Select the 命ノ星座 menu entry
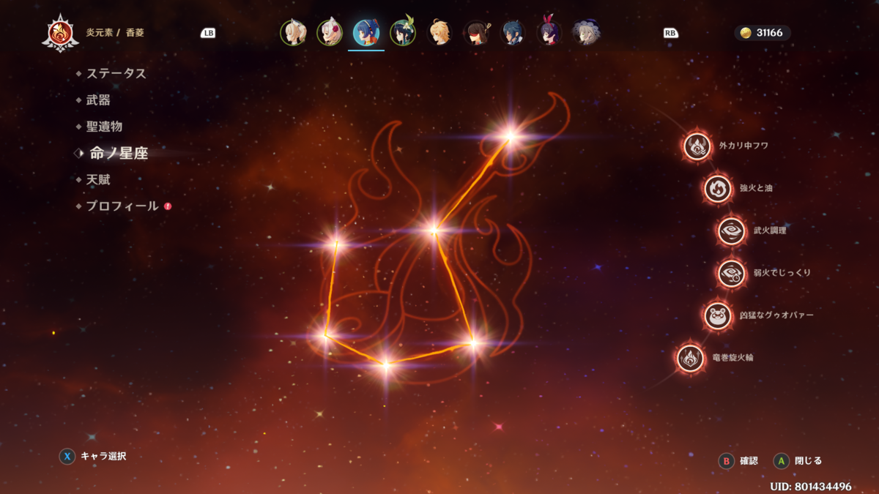Viewport: 879px width, 494px height. point(118,153)
